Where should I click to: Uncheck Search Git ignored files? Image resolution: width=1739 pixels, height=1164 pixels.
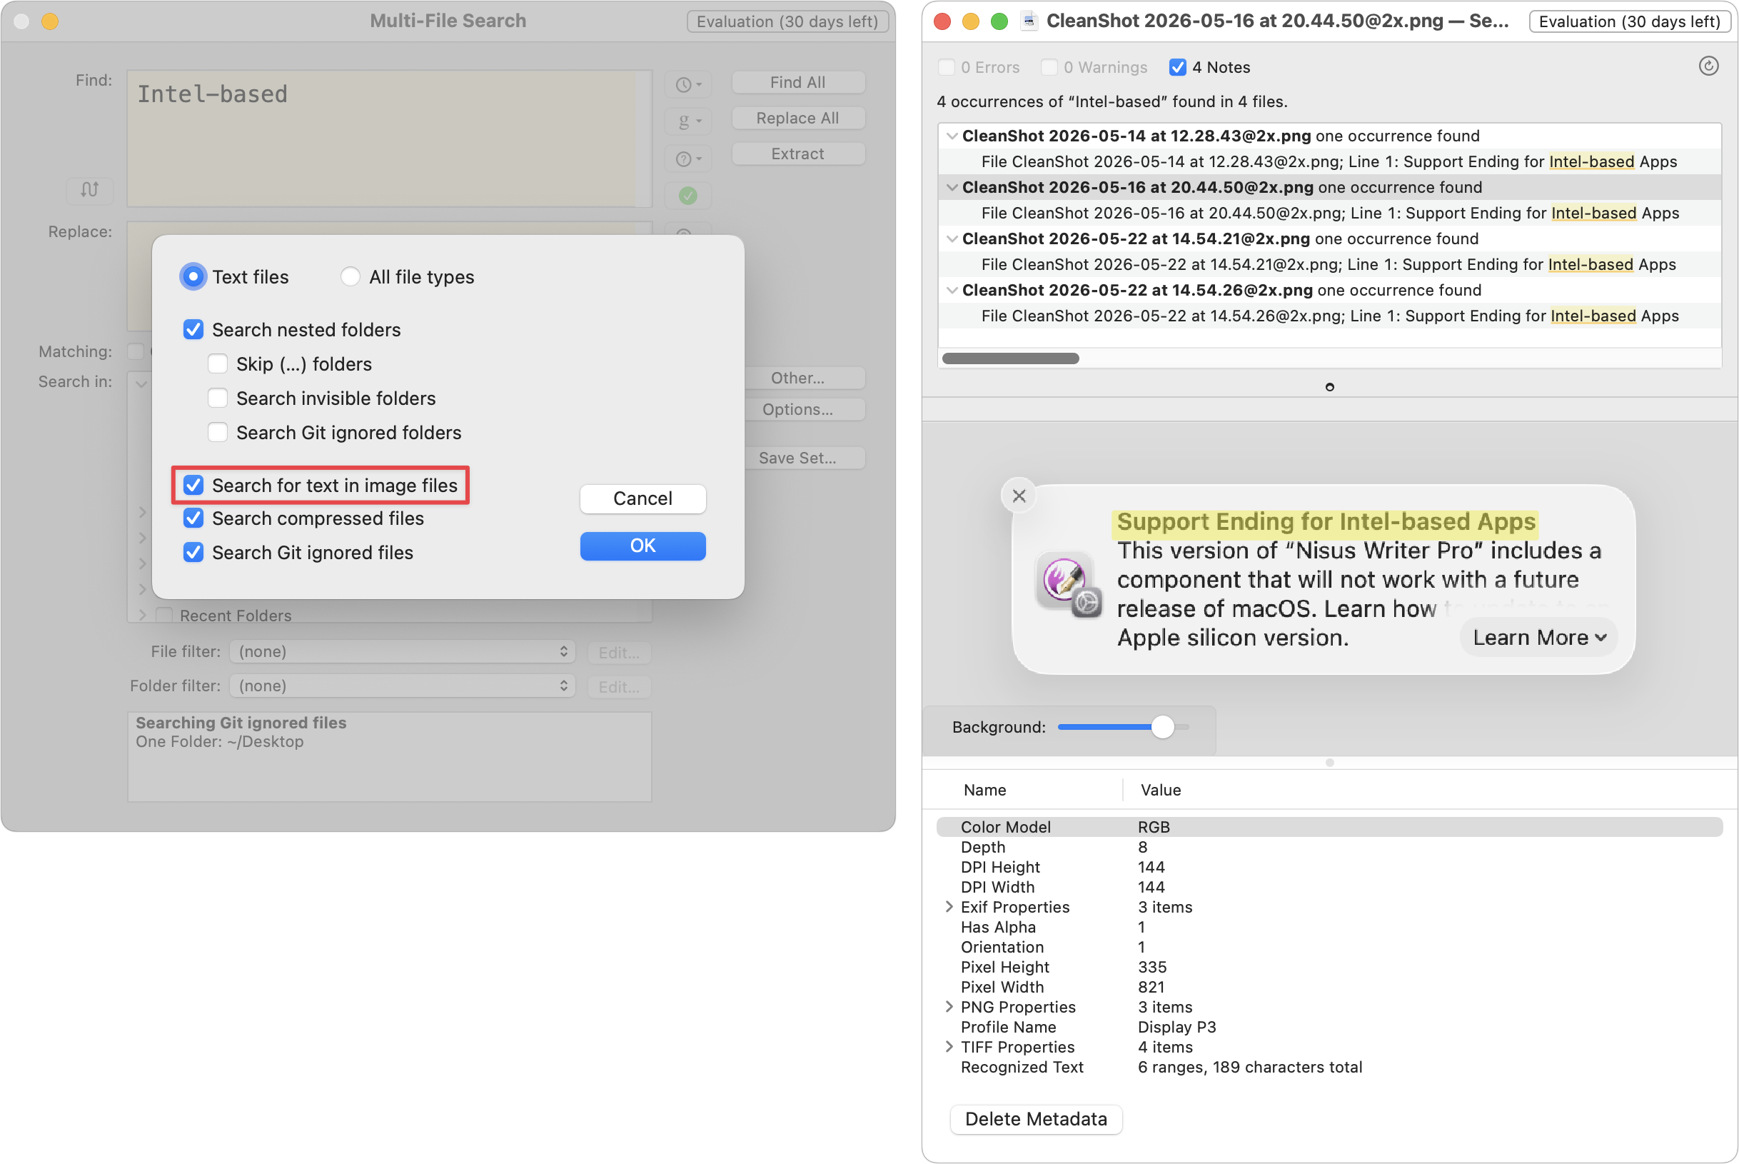(193, 552)
